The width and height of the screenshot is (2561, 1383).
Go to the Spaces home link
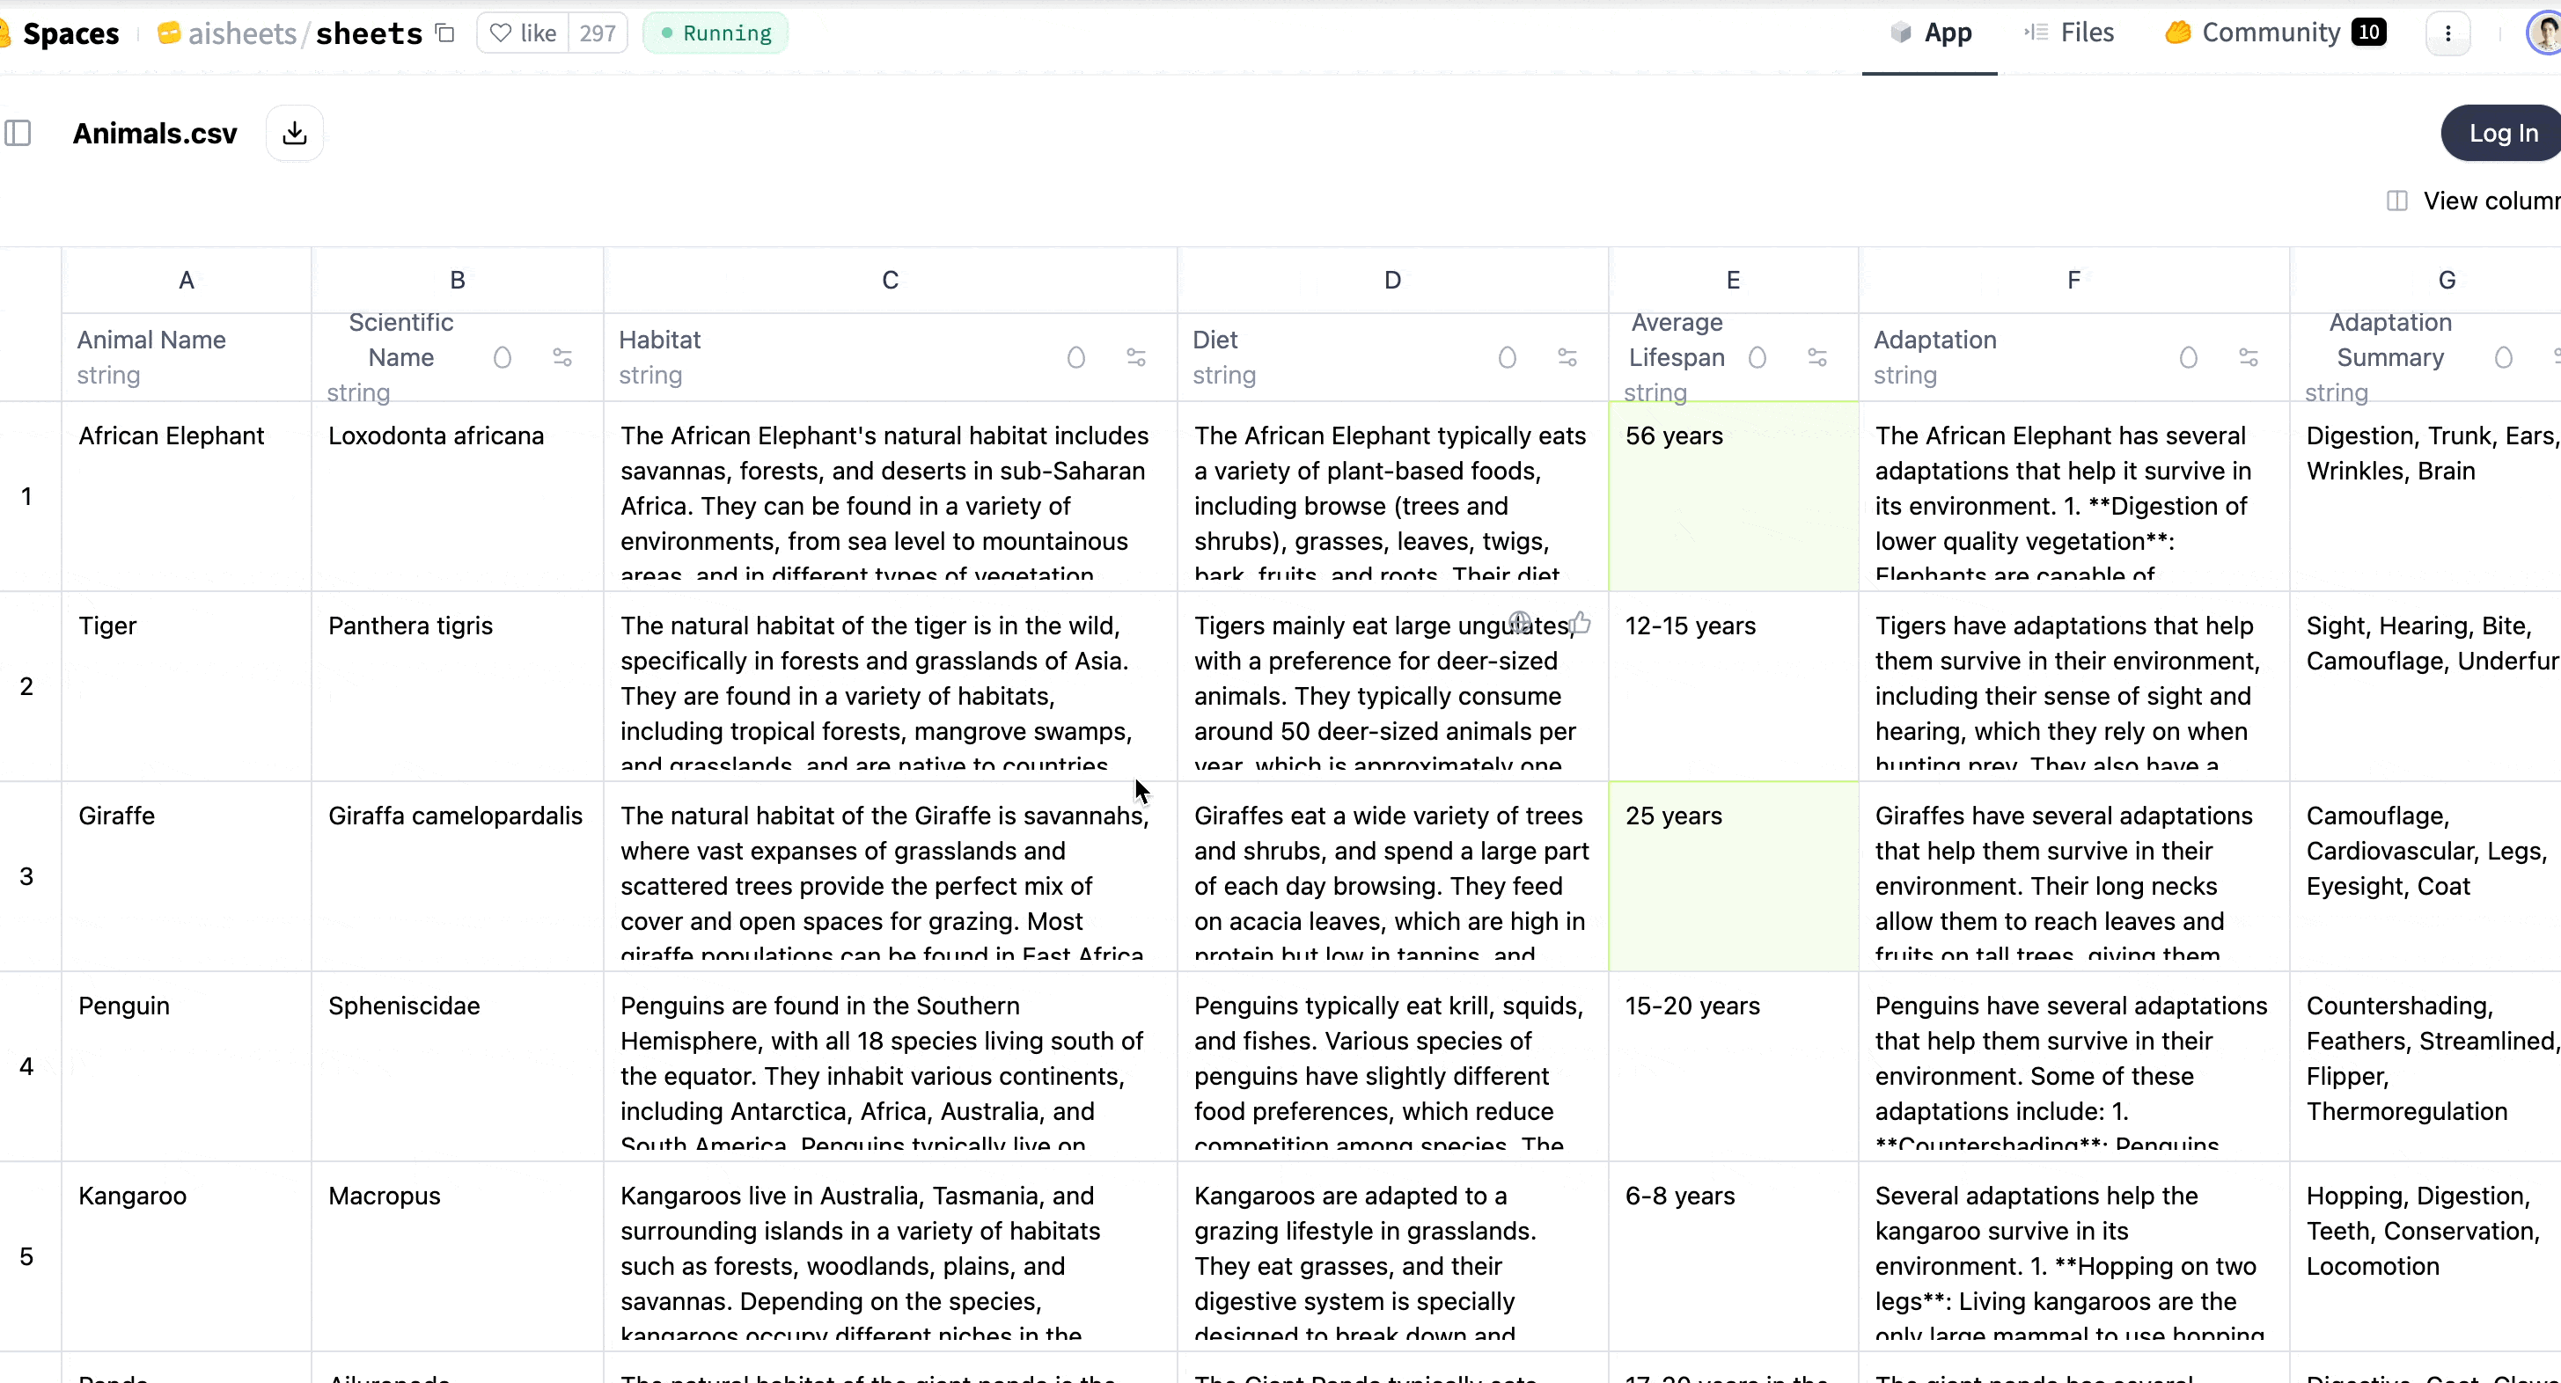coord(70,33)
